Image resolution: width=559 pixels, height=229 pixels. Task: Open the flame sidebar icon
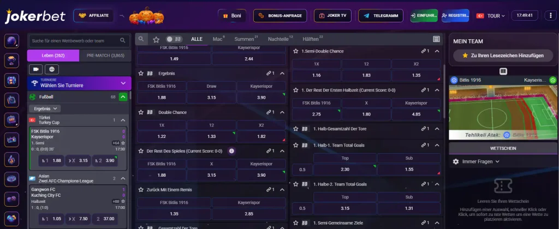[x=11, y=160]
